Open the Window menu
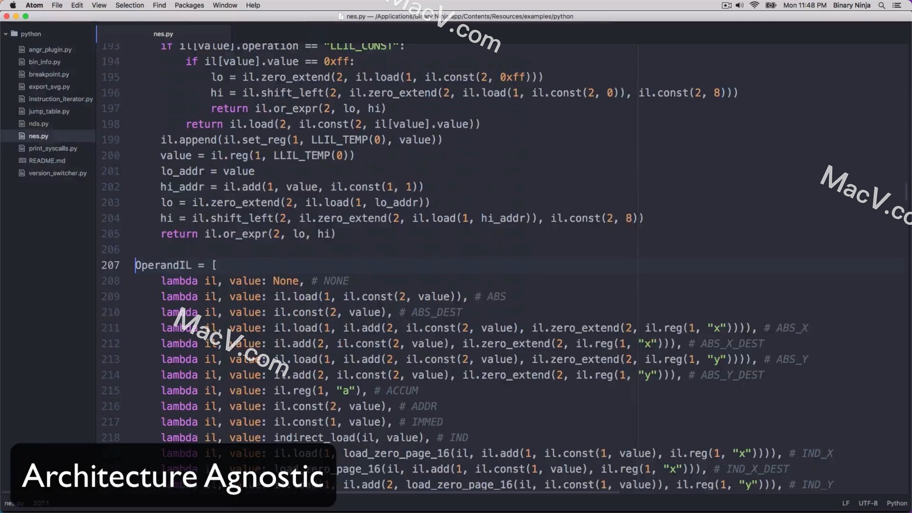 click(x=225, y=5)
